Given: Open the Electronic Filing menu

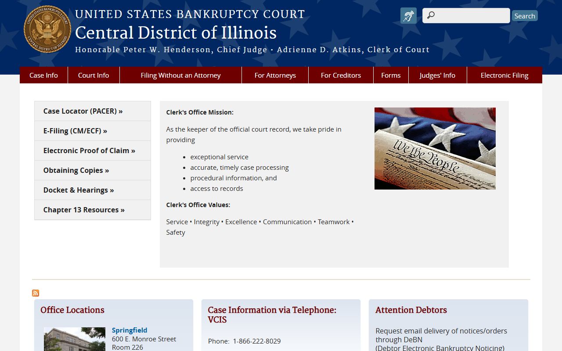Looking at the screenshot, I should pos(504,75).
